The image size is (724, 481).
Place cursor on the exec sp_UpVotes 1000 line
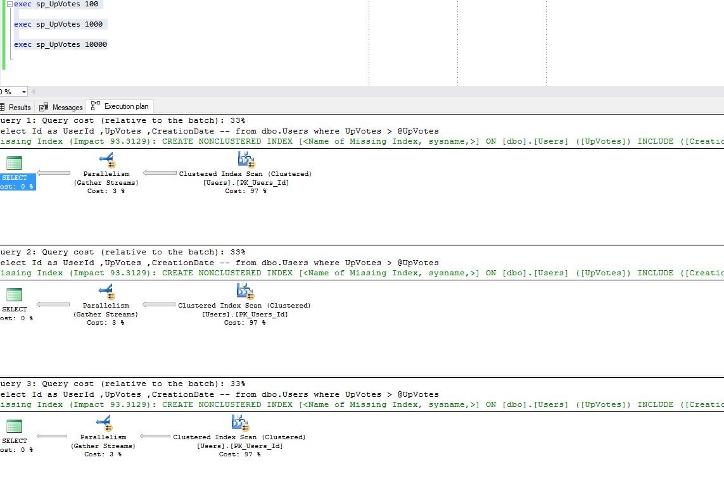point(60,24)
